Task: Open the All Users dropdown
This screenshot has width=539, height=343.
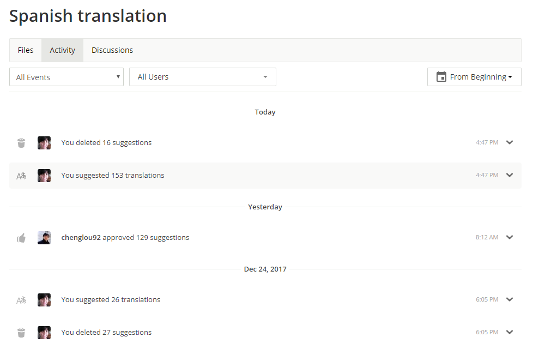Action: (x=203, y=77)
